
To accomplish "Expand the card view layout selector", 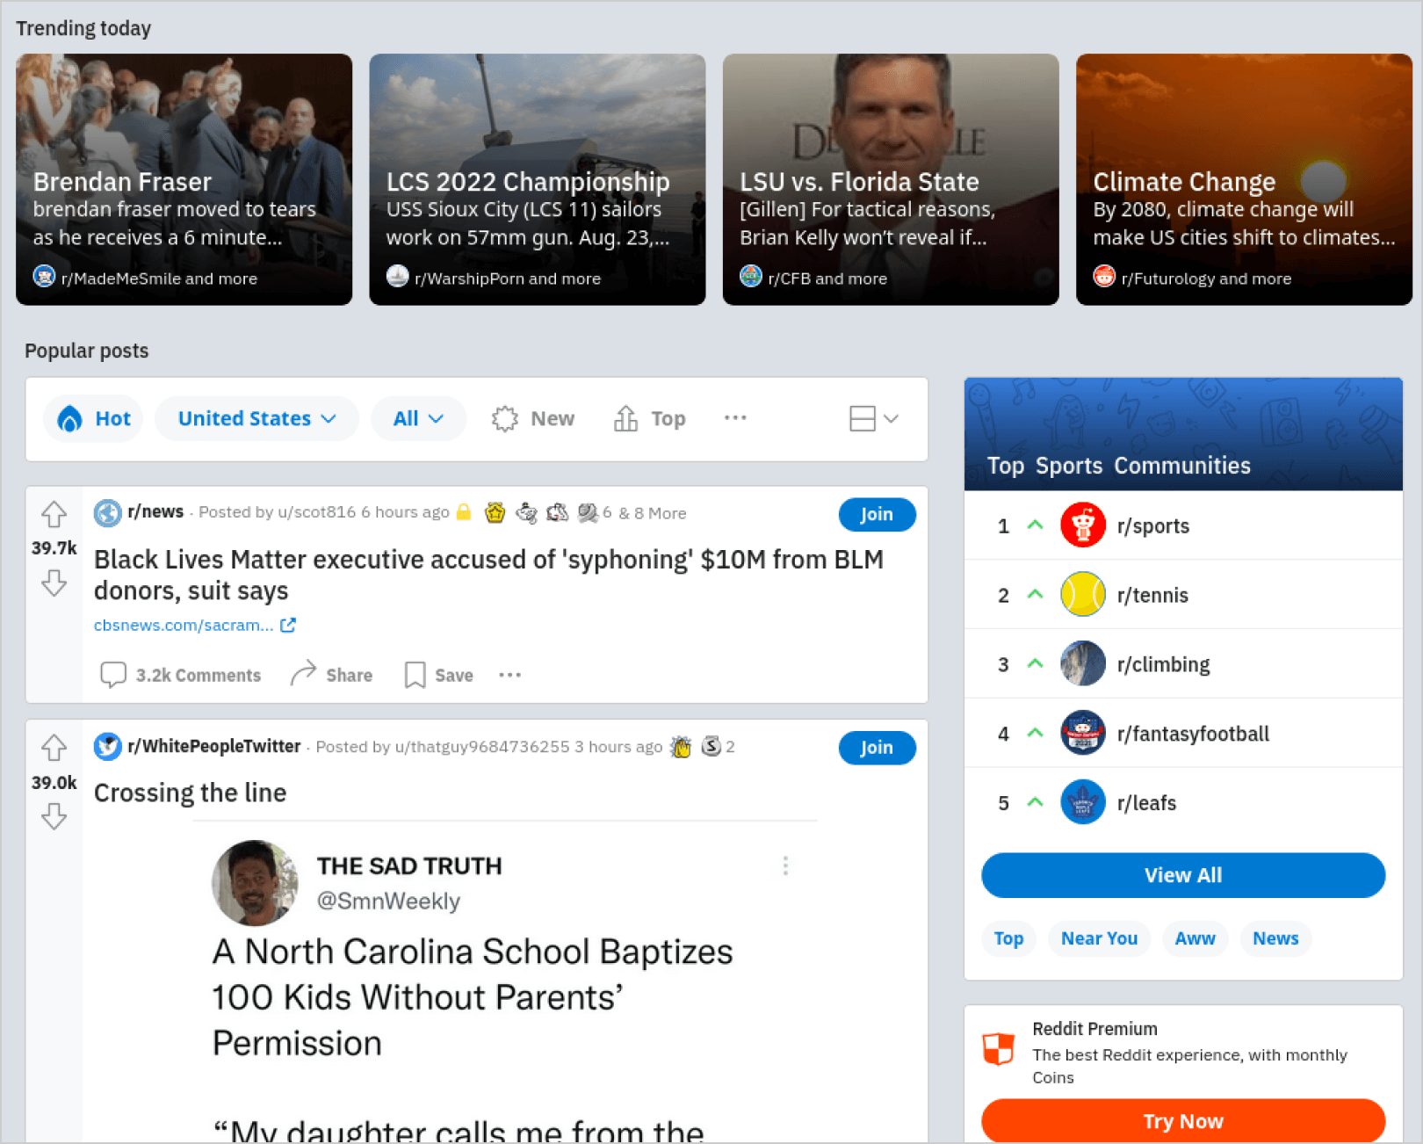I will pyautogui.click(x=874, y=418).
